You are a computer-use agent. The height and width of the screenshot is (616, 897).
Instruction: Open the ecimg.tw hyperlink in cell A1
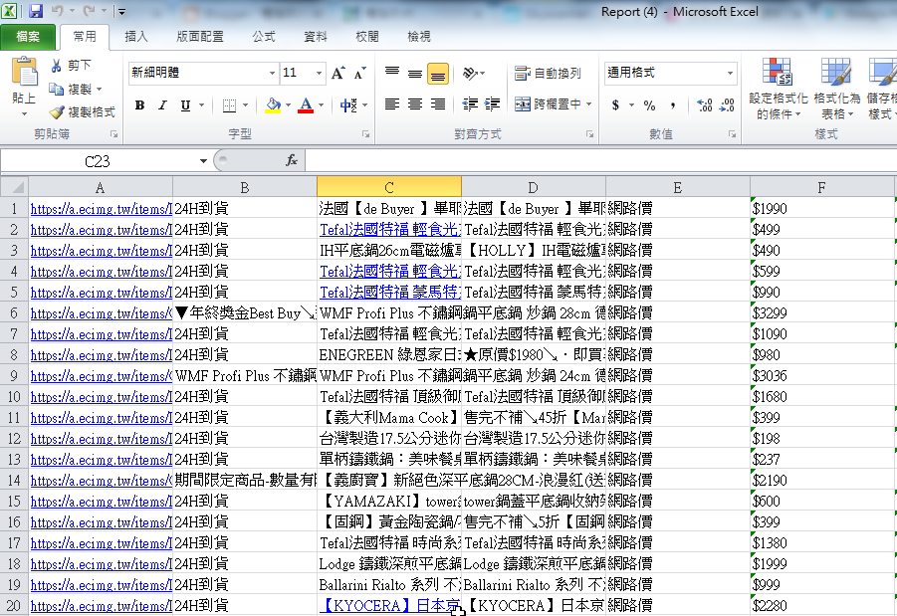[x=102, y=209]
